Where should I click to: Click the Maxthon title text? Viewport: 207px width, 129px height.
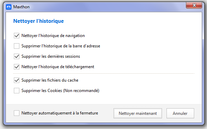click(x=21, y=7)
